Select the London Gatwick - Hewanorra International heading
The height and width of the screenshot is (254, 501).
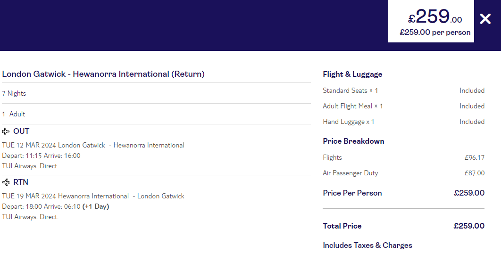(x=103, y=74)
